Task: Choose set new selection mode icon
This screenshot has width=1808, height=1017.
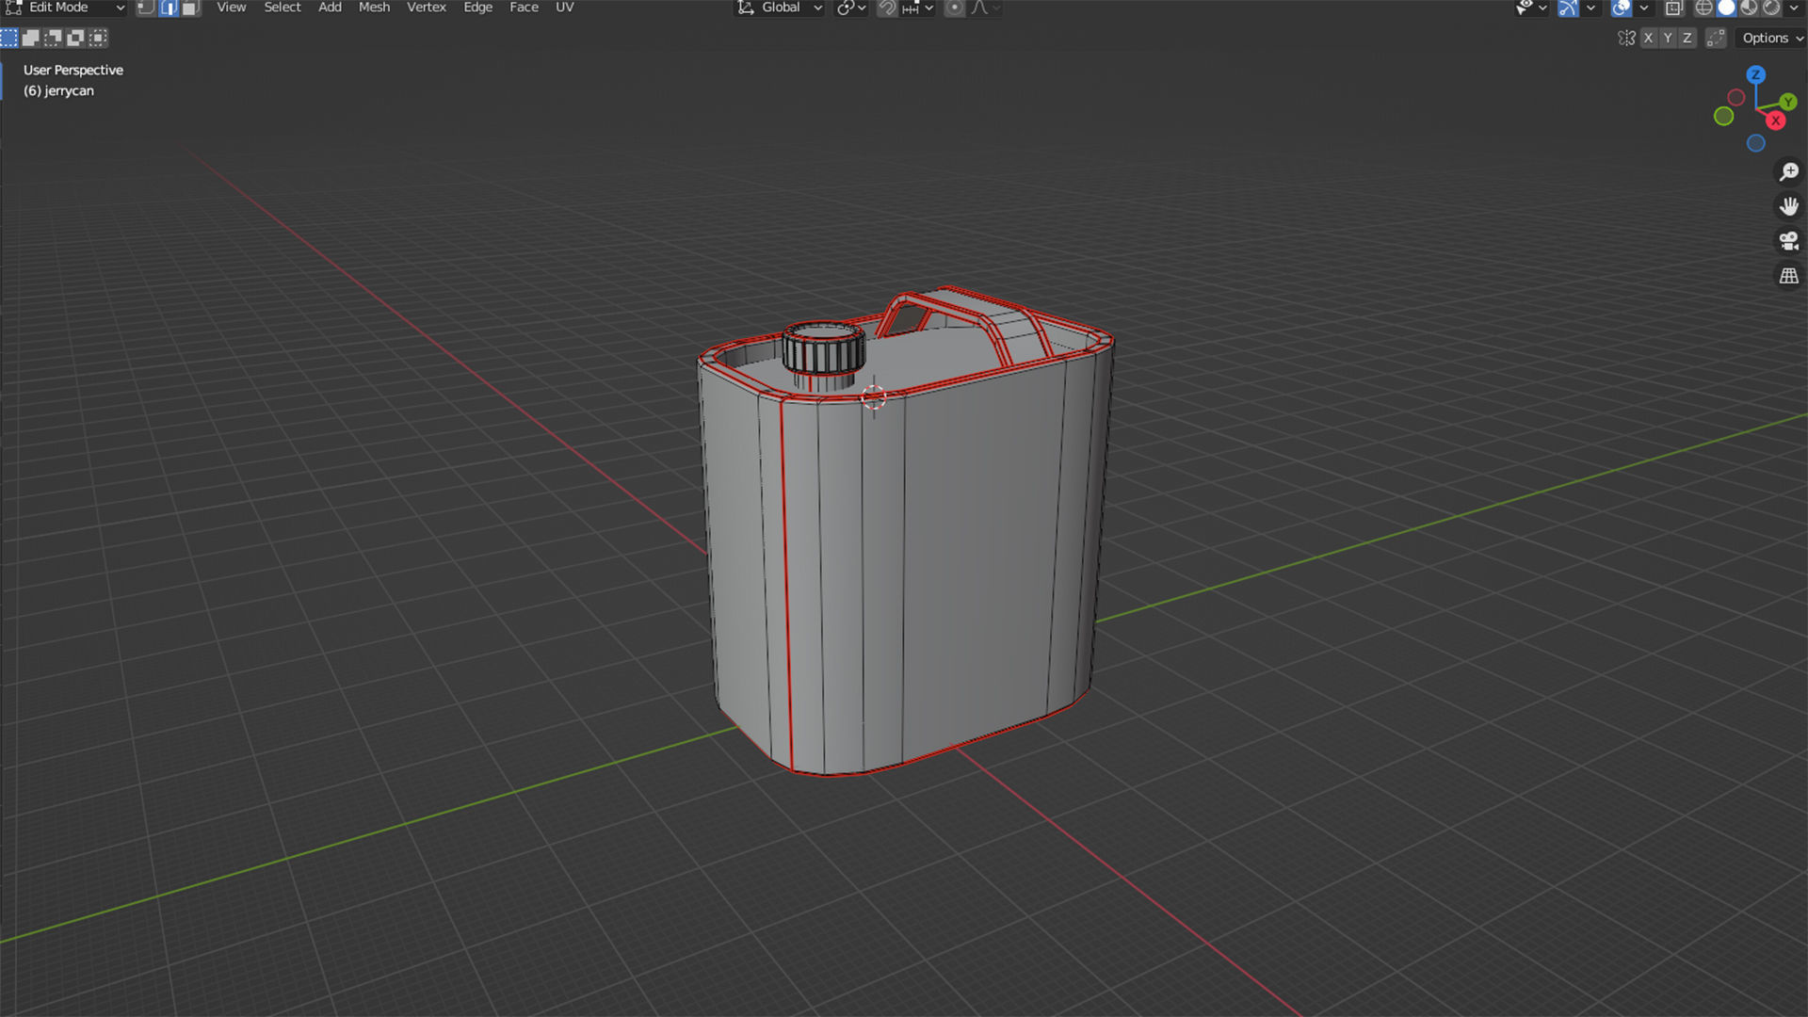Action: [x=9, y=38]
